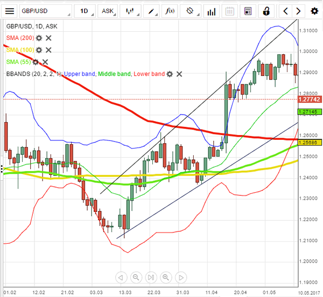
Task: Jump to latest bar with skip button
Action: [x=151, y=278]
